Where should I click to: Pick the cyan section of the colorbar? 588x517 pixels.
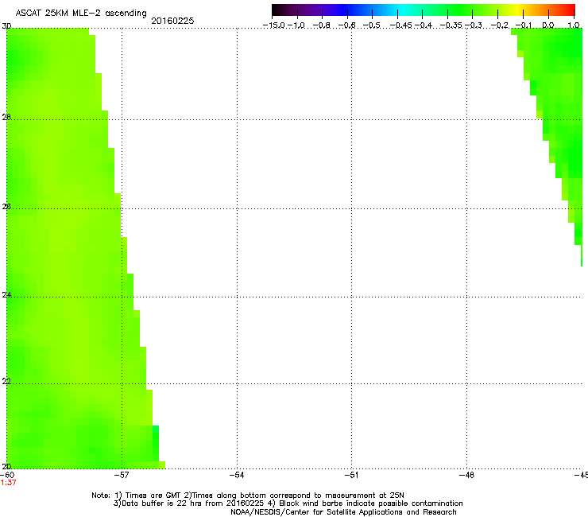[402, 10]
